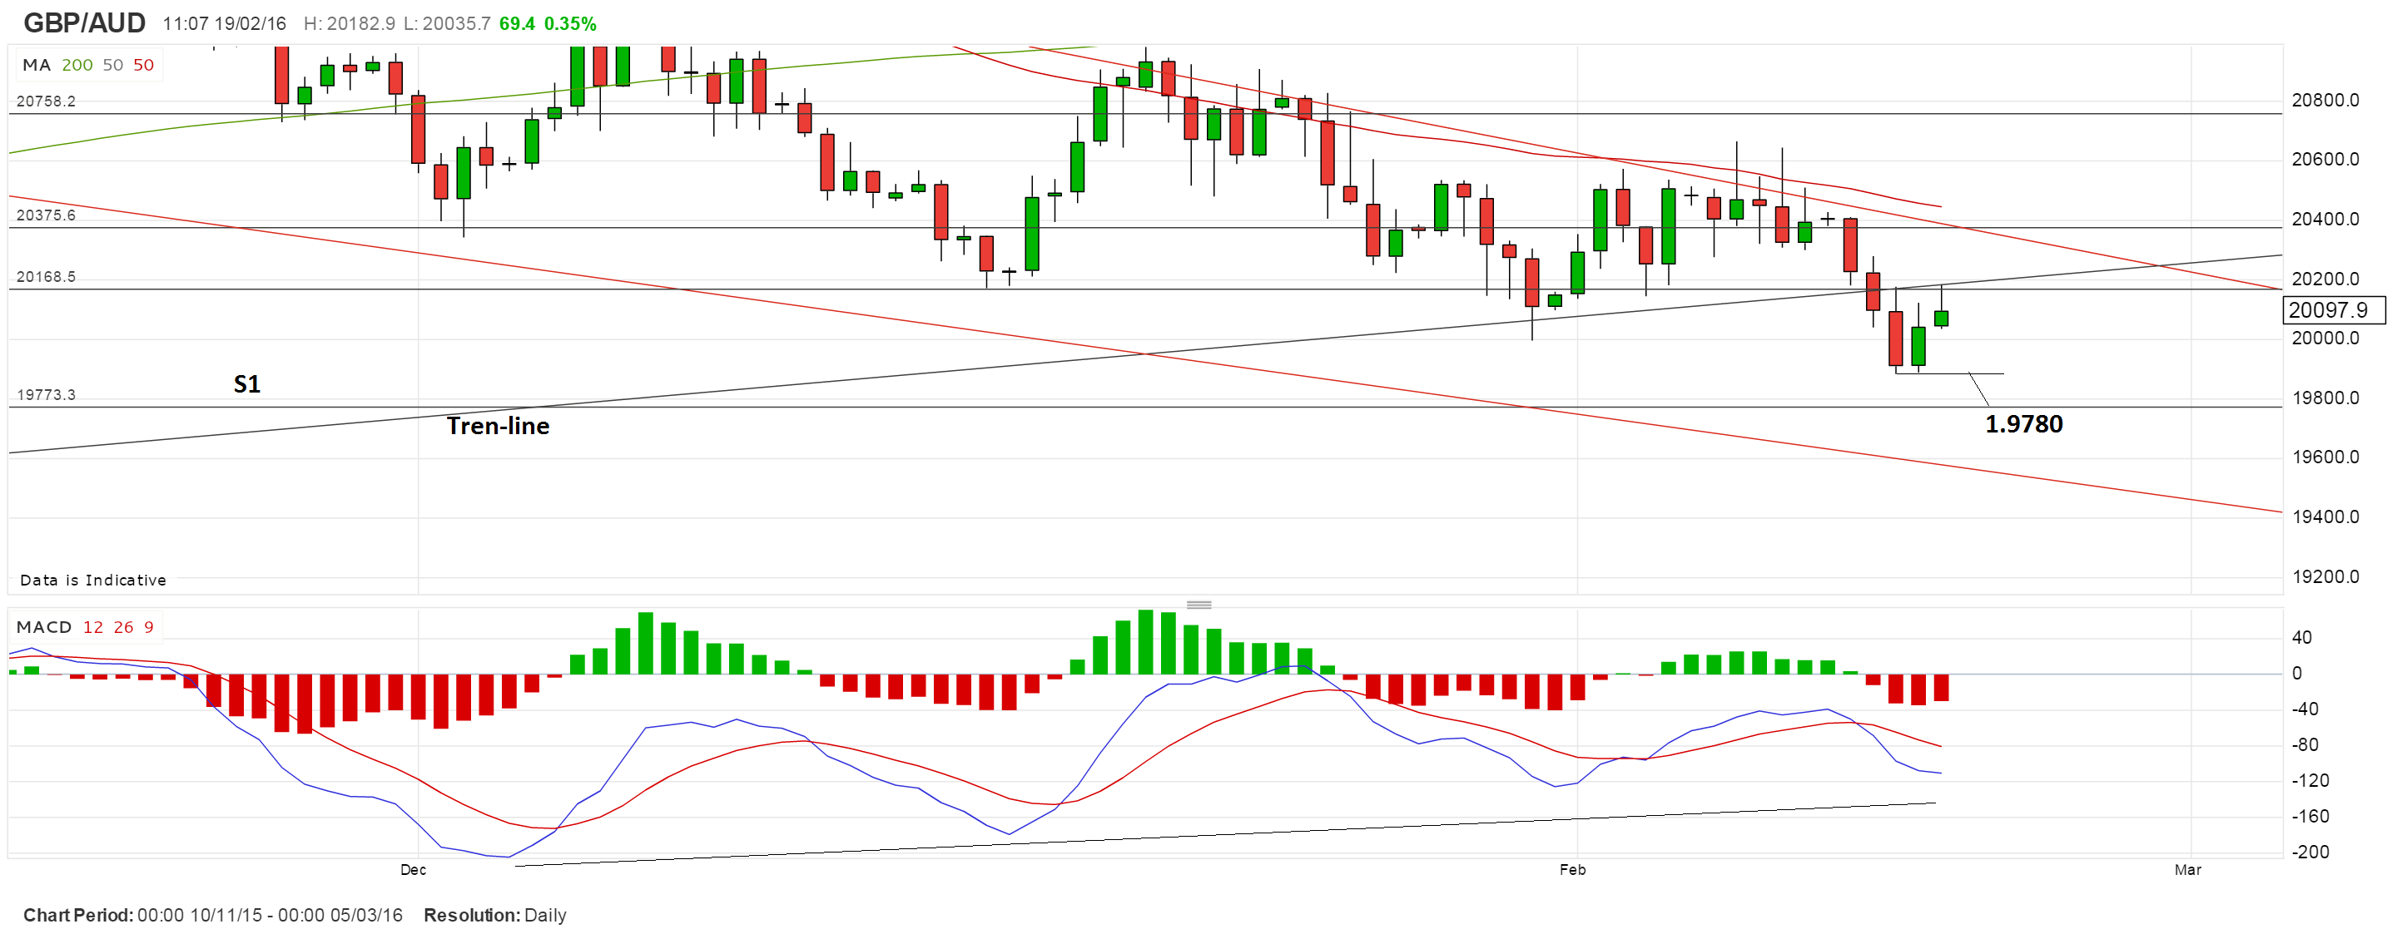Click the 1.9780 price annotation
The image size is (2397, 934).
tap(2023, 424)
